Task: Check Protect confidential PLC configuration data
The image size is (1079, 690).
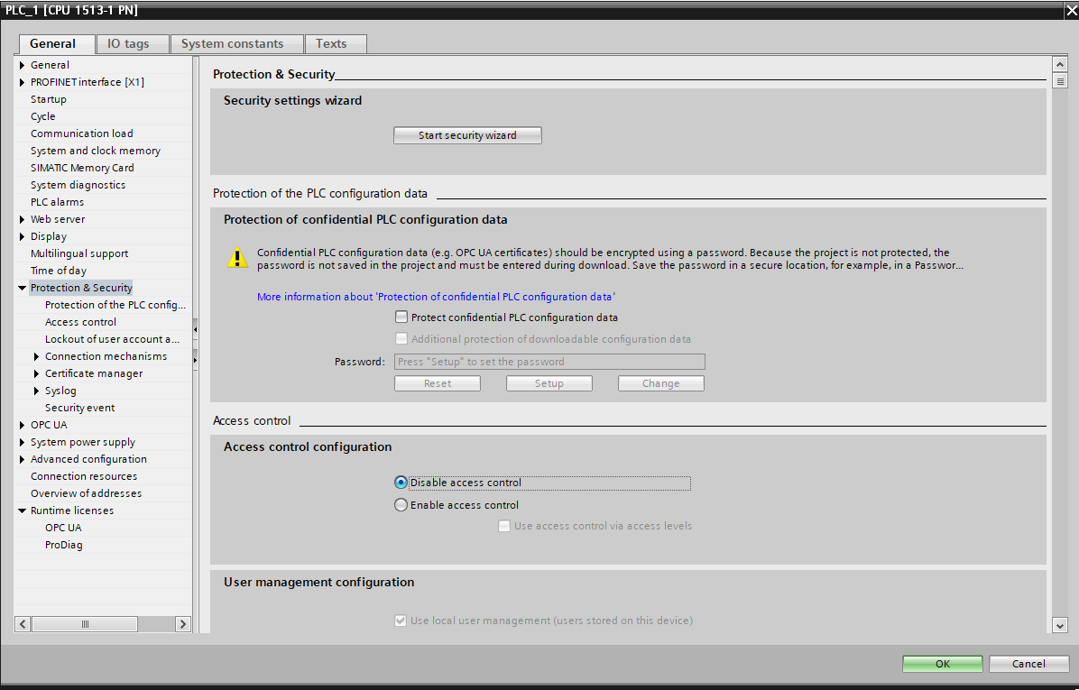Action: tap(401, 317)
